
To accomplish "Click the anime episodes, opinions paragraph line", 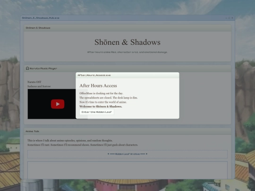I will point(70,141).
